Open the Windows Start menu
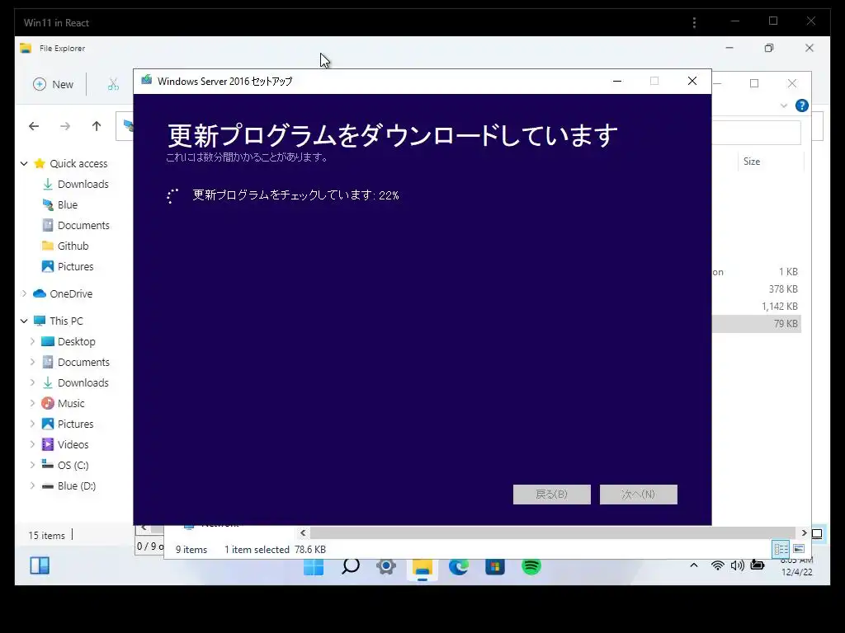845x633 pixels. [x=314, y=566]
